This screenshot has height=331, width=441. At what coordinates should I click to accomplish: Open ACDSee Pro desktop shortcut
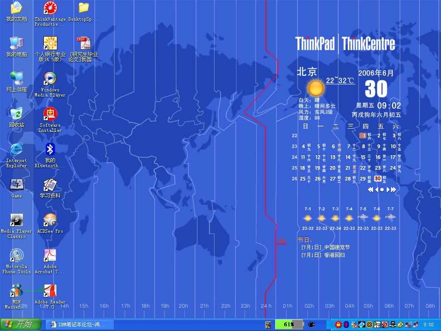[50, 220]
